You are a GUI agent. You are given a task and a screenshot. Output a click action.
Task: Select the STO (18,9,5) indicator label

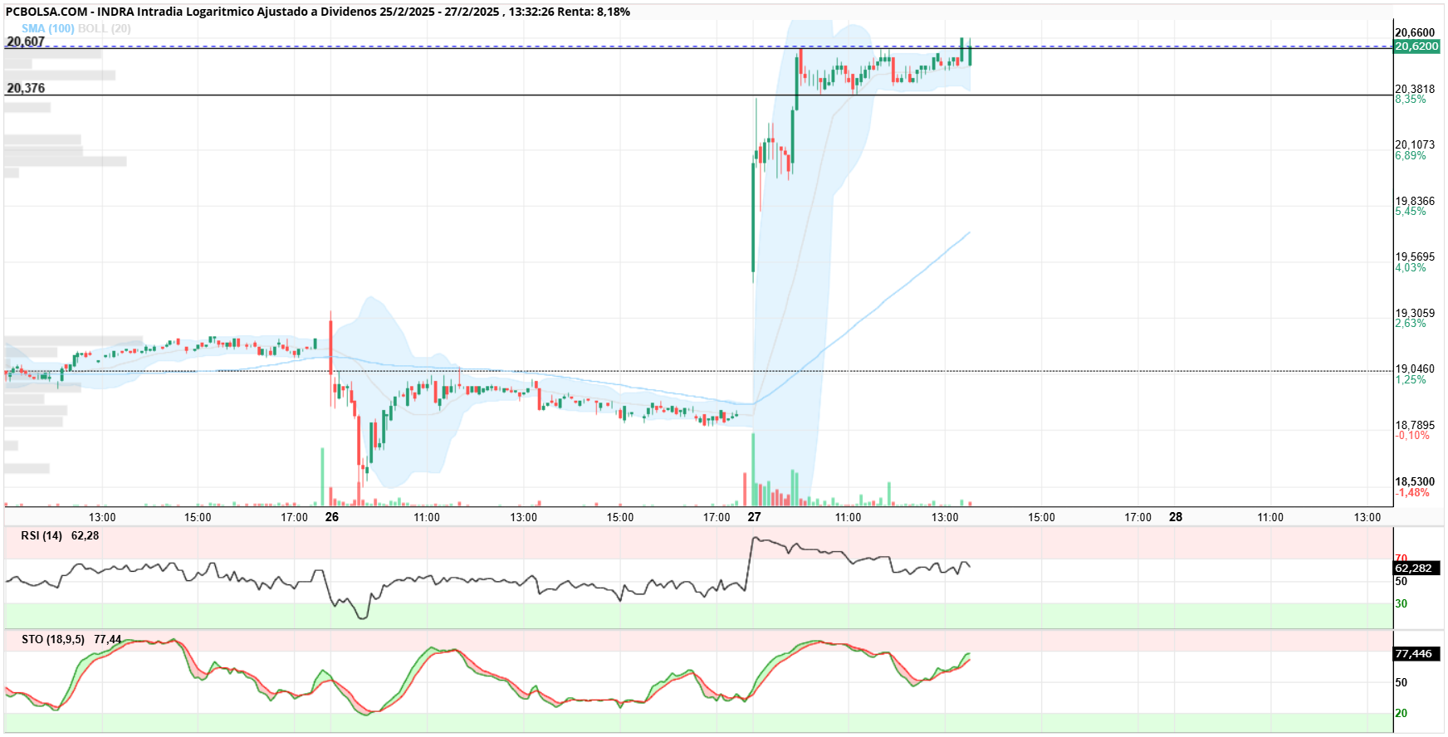click(x=53, y=639)
